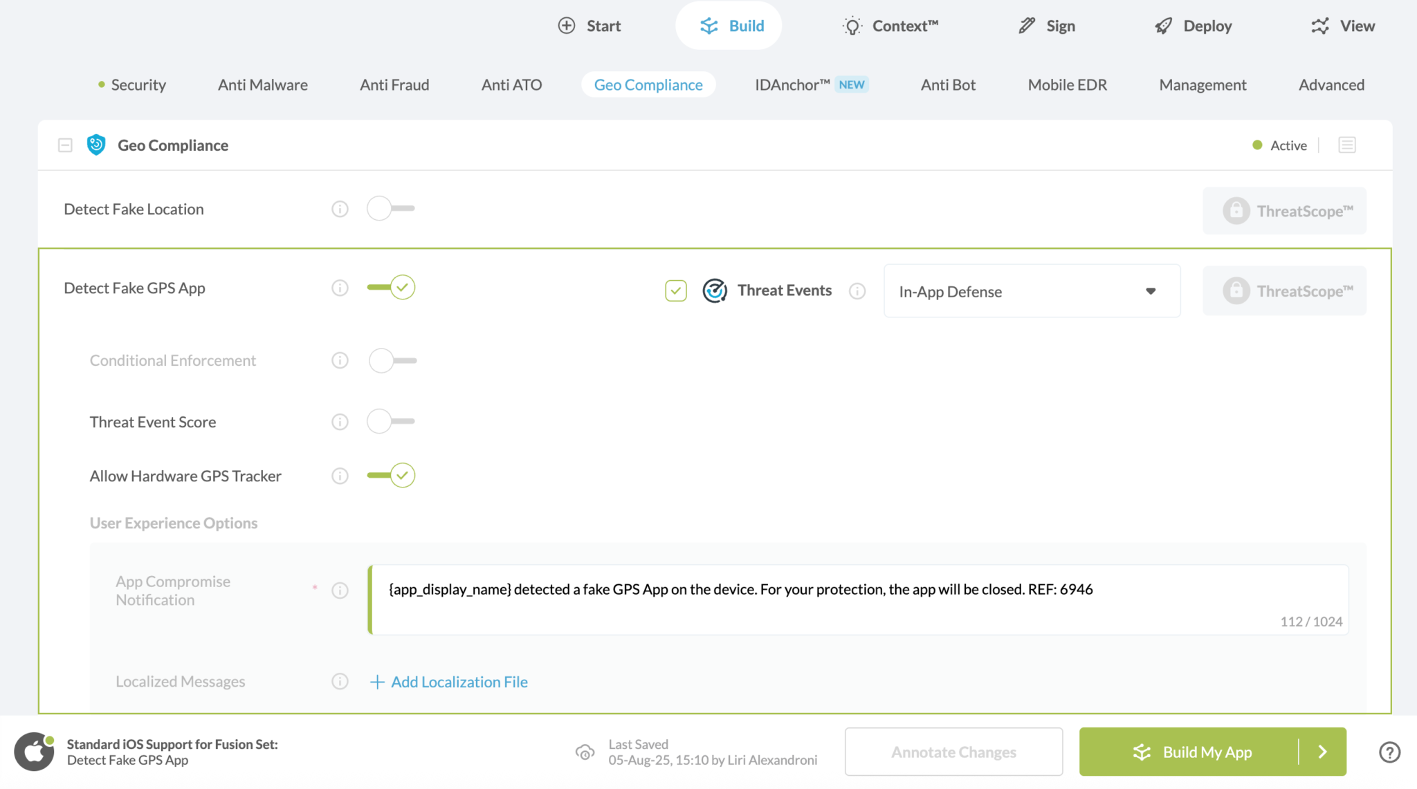Enable the Threat Event Score toggle

coord(391,421)
